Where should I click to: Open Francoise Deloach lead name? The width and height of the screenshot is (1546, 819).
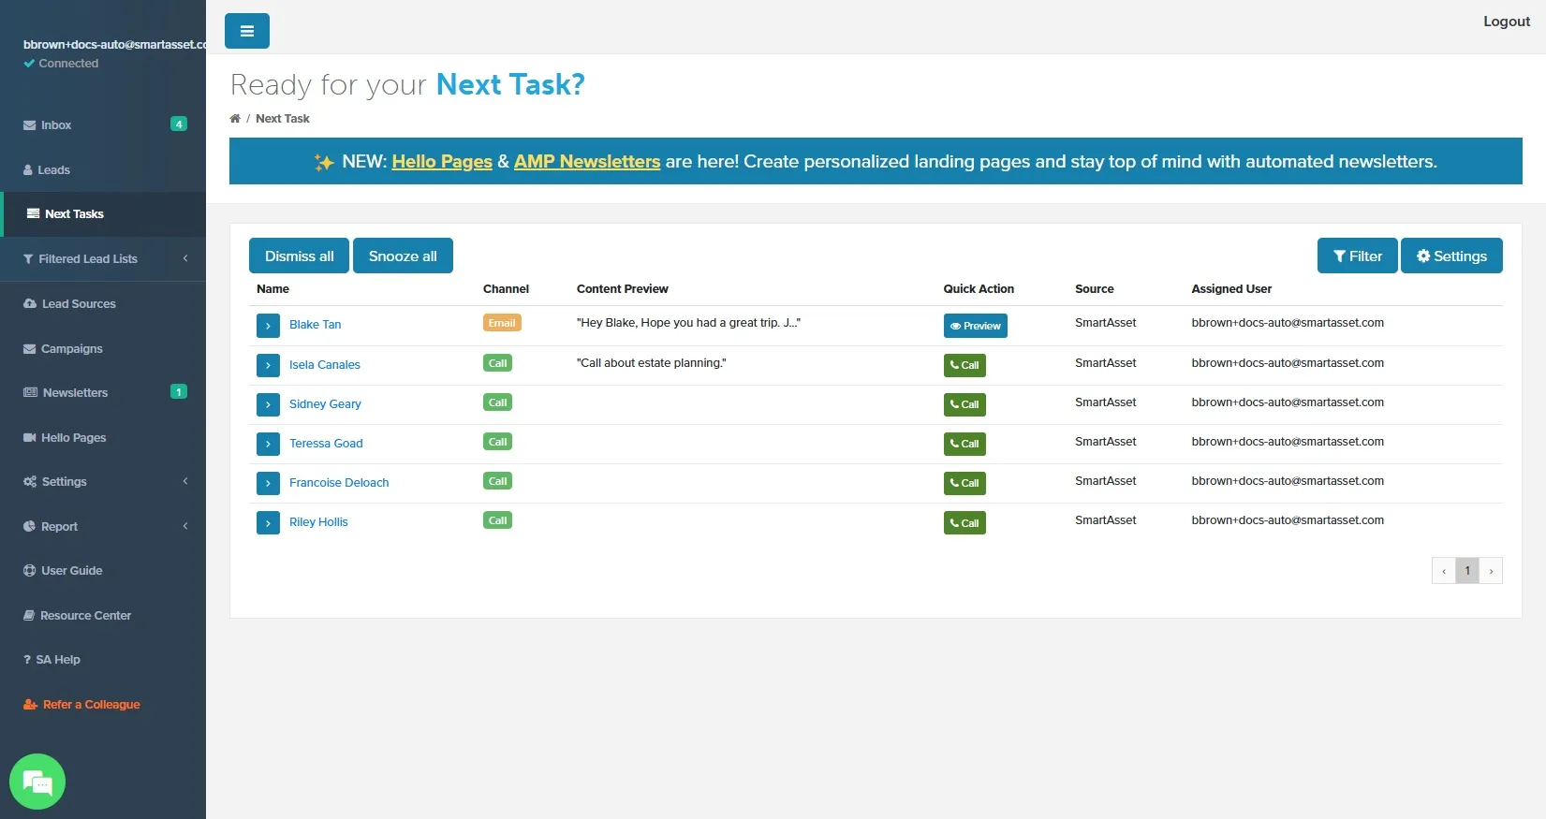click(x=339, y=483)
